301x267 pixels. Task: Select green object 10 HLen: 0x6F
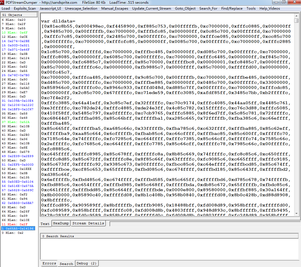point(14,32)
